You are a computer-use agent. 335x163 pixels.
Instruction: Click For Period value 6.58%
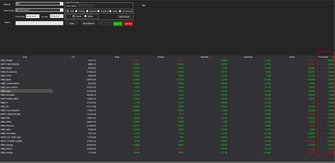coord(331,60)
